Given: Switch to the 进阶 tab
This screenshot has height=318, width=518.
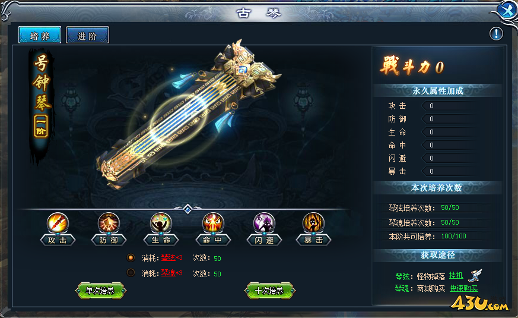Looking at the screenshot, I should (87, 35).
